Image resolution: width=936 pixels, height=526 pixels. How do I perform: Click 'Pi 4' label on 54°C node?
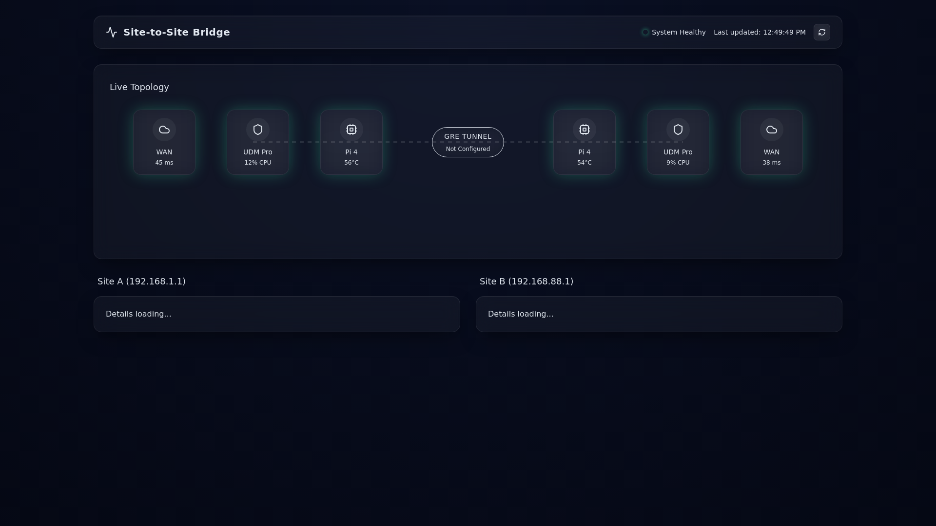point(585,152)
